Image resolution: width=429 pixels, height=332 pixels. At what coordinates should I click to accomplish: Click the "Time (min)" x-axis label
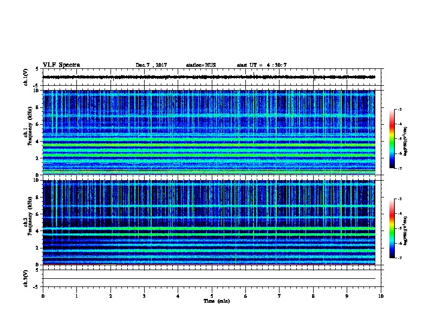[217, 301]
